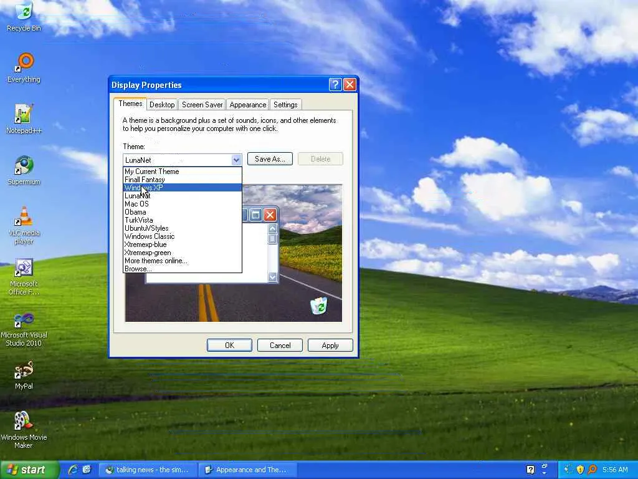Select the Notepad++ desktop icon
The width and height of the screenshot is (638, 479).
click(24, 119)
